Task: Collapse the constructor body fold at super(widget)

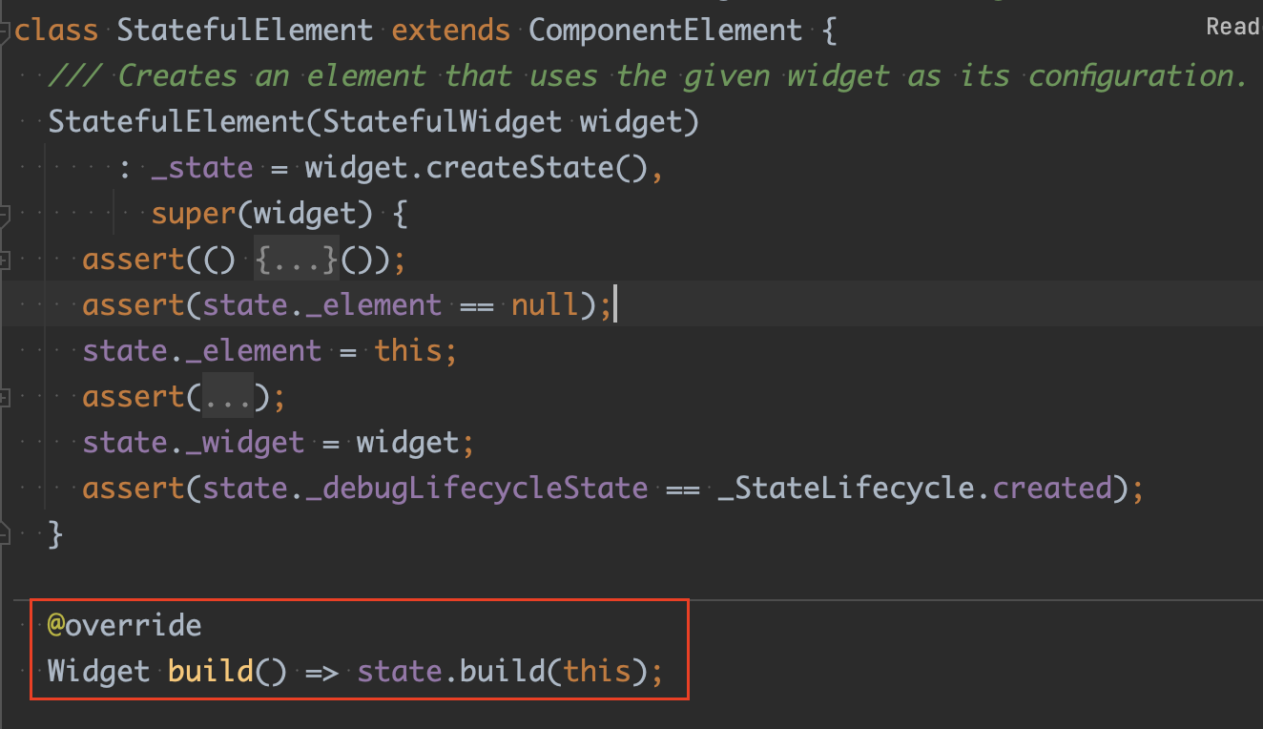Action: coord(4,216)
